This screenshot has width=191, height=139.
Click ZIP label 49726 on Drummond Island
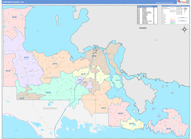(x=169, y=129)
